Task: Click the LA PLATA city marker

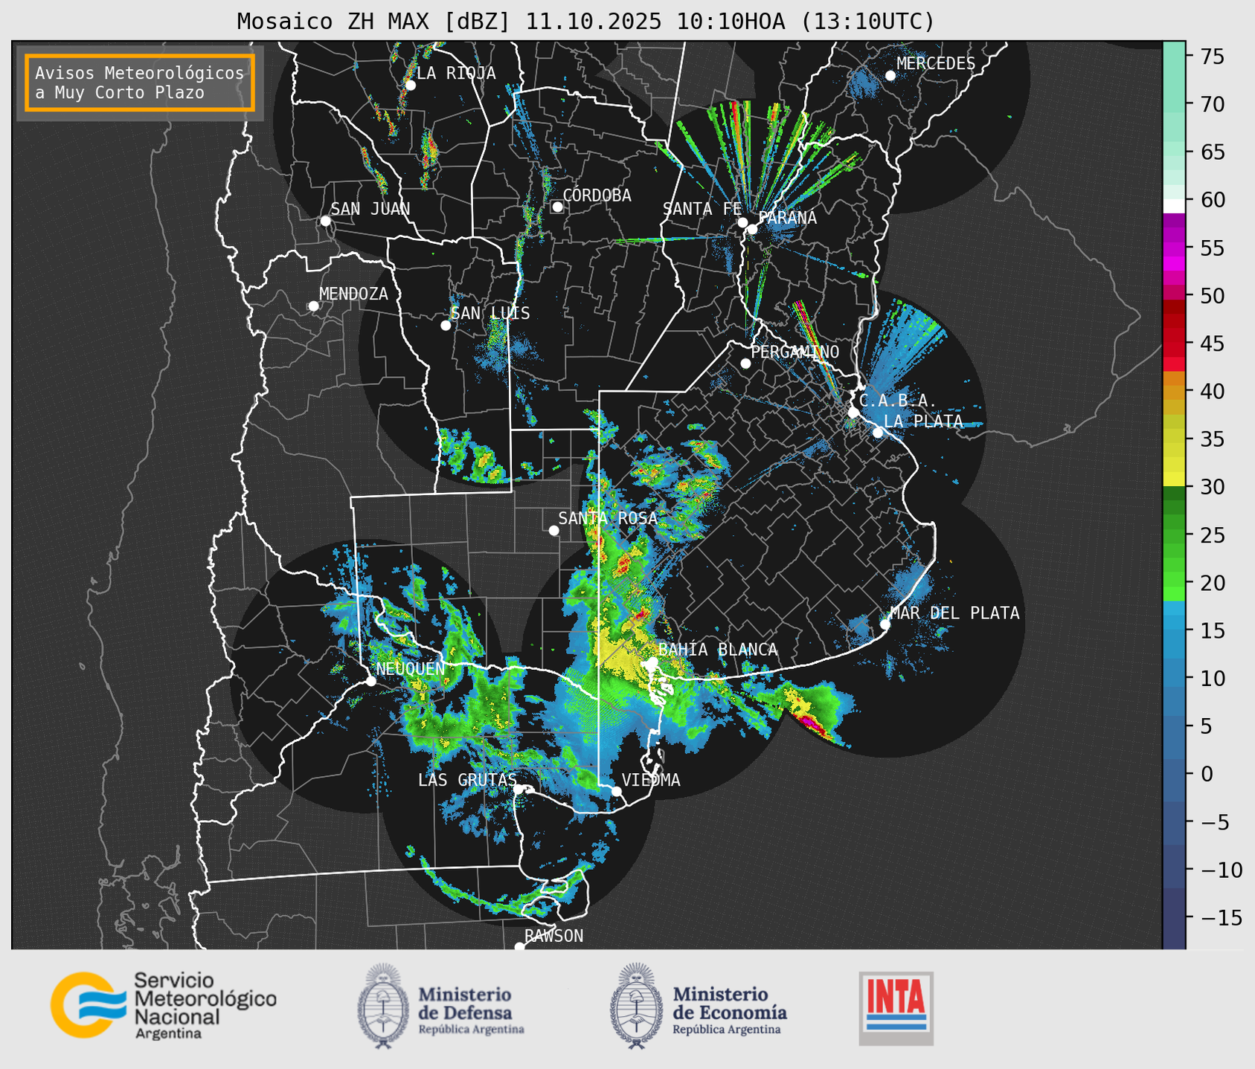Action: pyautogui.click(x=878, y=433)
